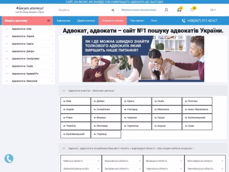The image size is (229, 172).
Task: Select the м. Ужгород city button
Action: pyautogui.click(x=136, y=109)
